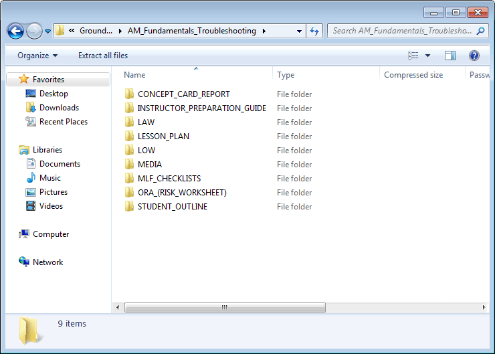
Task: Click File folder type of LAW row
Action: coord(294,122)
